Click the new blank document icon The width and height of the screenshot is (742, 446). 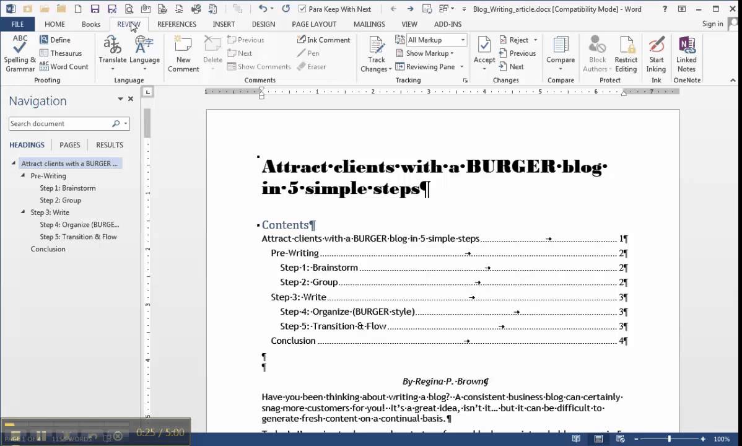pyautogui.click(x=77, y=9)
